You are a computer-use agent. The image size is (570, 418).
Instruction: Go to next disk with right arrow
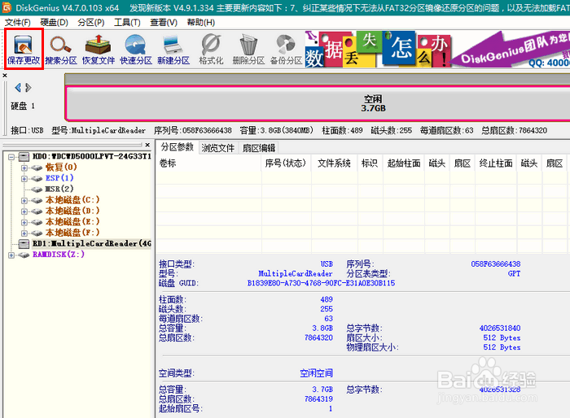(28, 88)
